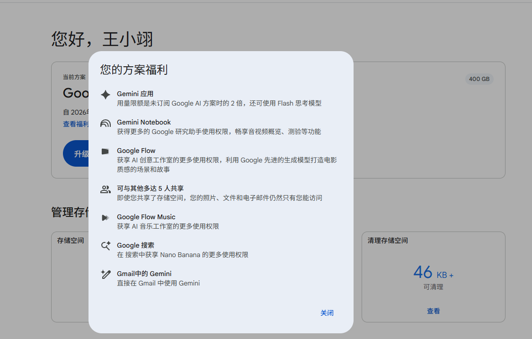Click the 获享 AI 创意工作室 description
532x339 pixels.
pos(227,165)
